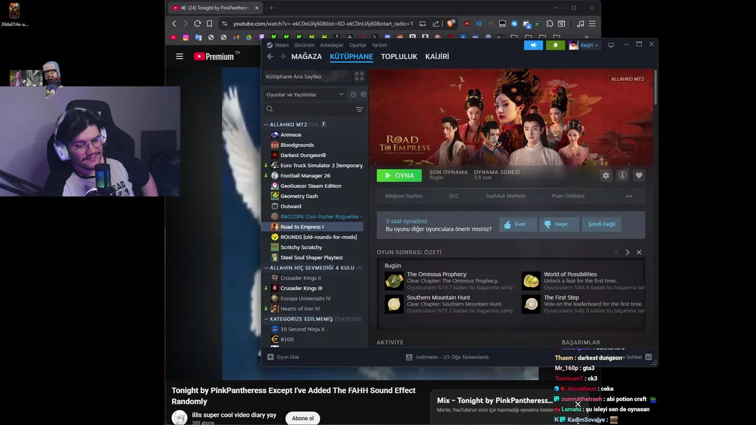
Task: Open Puan Dükkânı link
Action: pos(568,196)
